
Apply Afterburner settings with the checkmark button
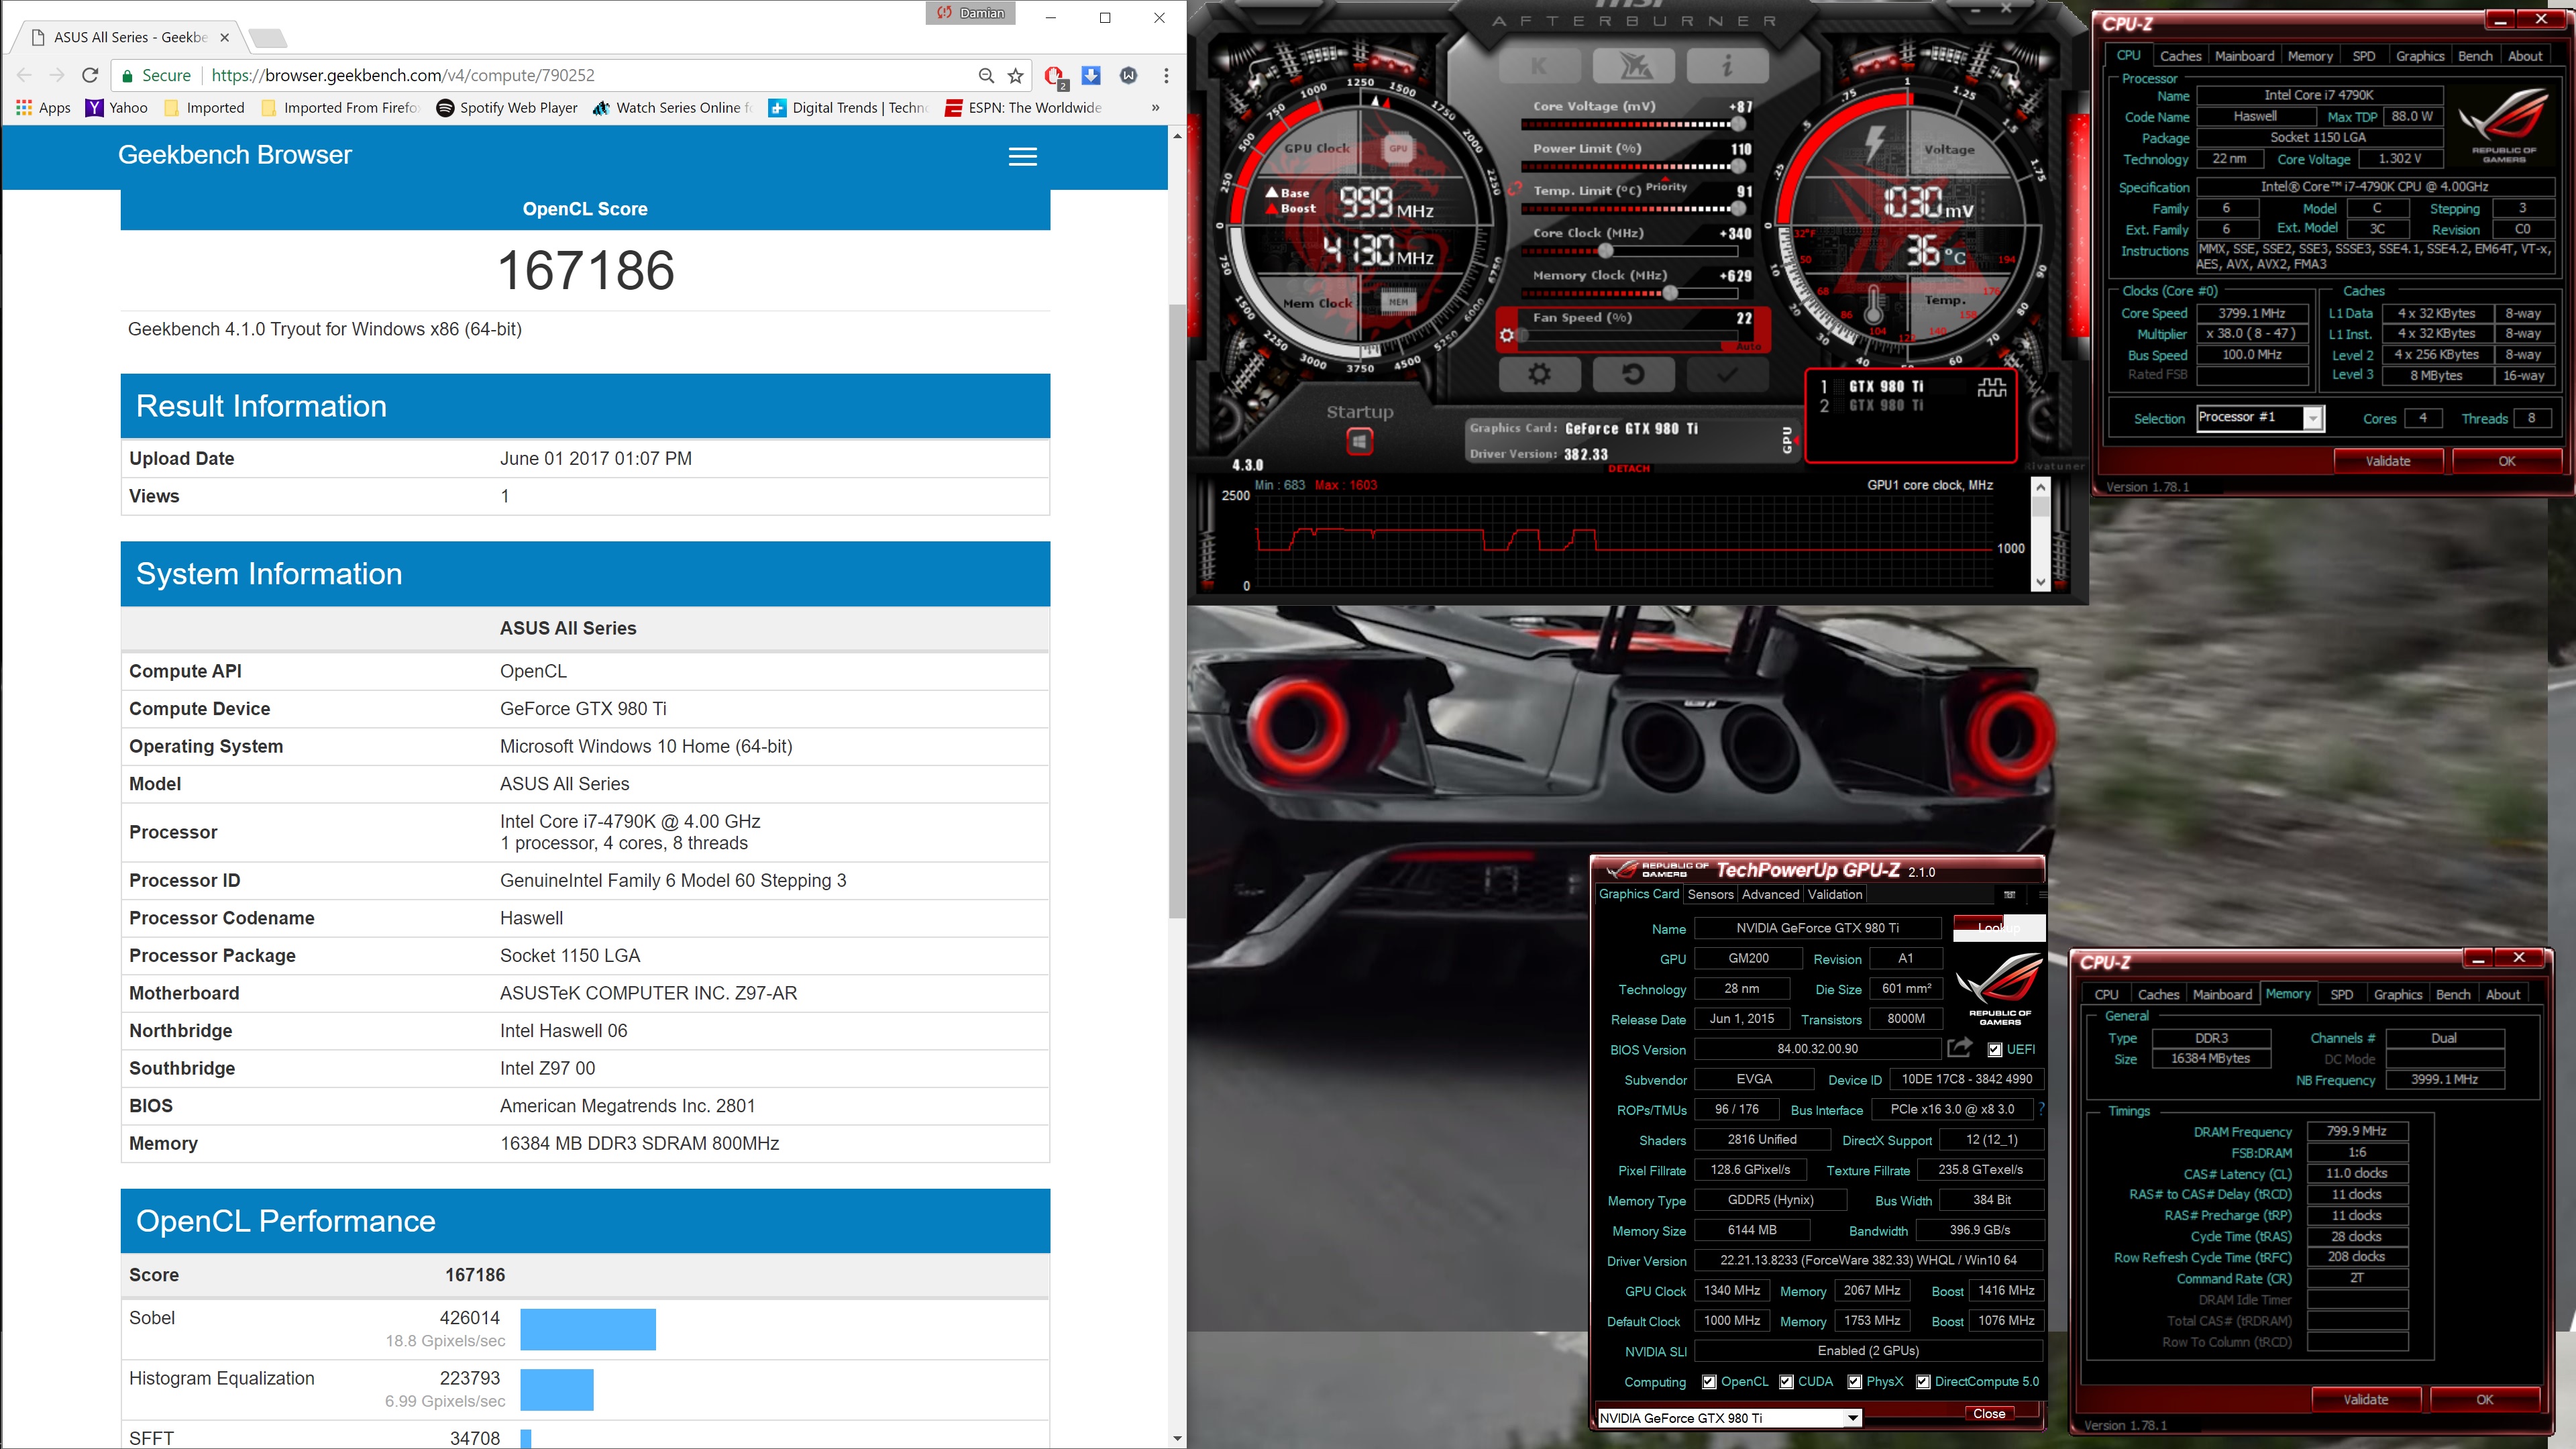pyautogui.click(x=1727, y=374)
